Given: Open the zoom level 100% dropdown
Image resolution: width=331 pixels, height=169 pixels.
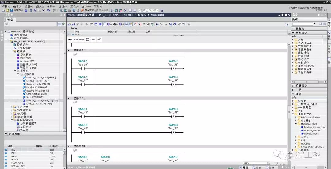Looking at the screenshot, I should (268, 163).
